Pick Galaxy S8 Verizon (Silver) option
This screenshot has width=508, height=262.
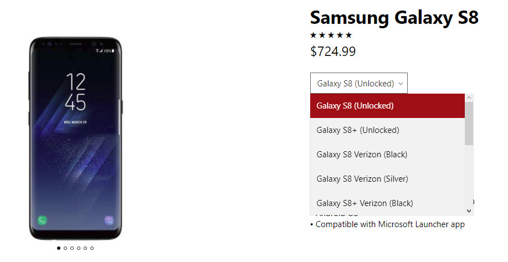pyautogui.click(x=387, y=179)
